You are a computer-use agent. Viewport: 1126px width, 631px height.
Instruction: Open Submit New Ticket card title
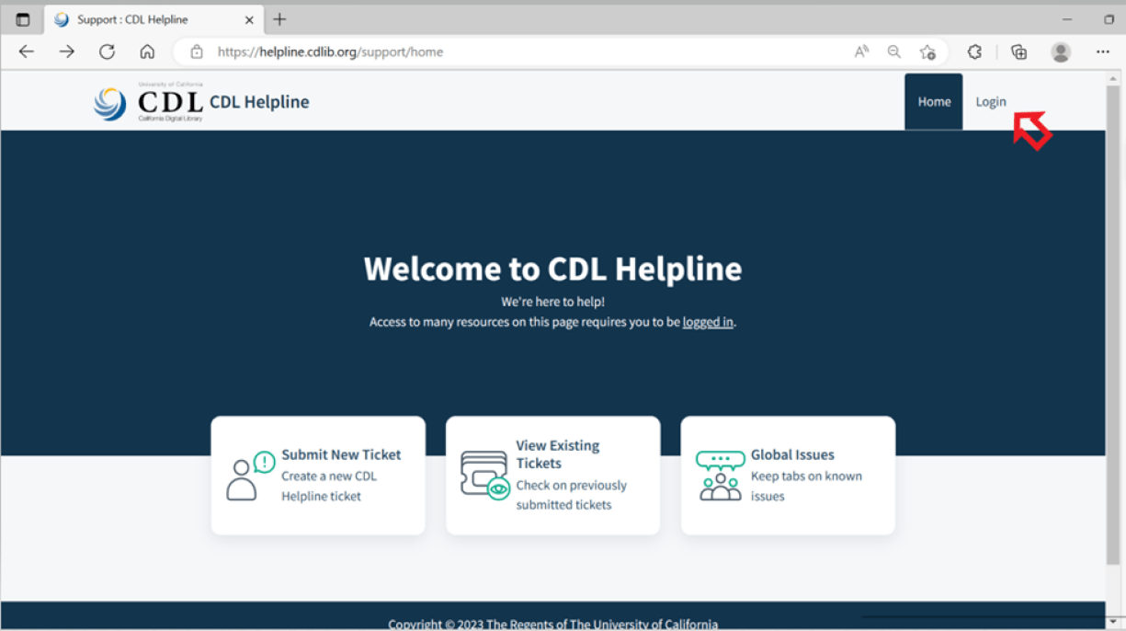[341, 454]
